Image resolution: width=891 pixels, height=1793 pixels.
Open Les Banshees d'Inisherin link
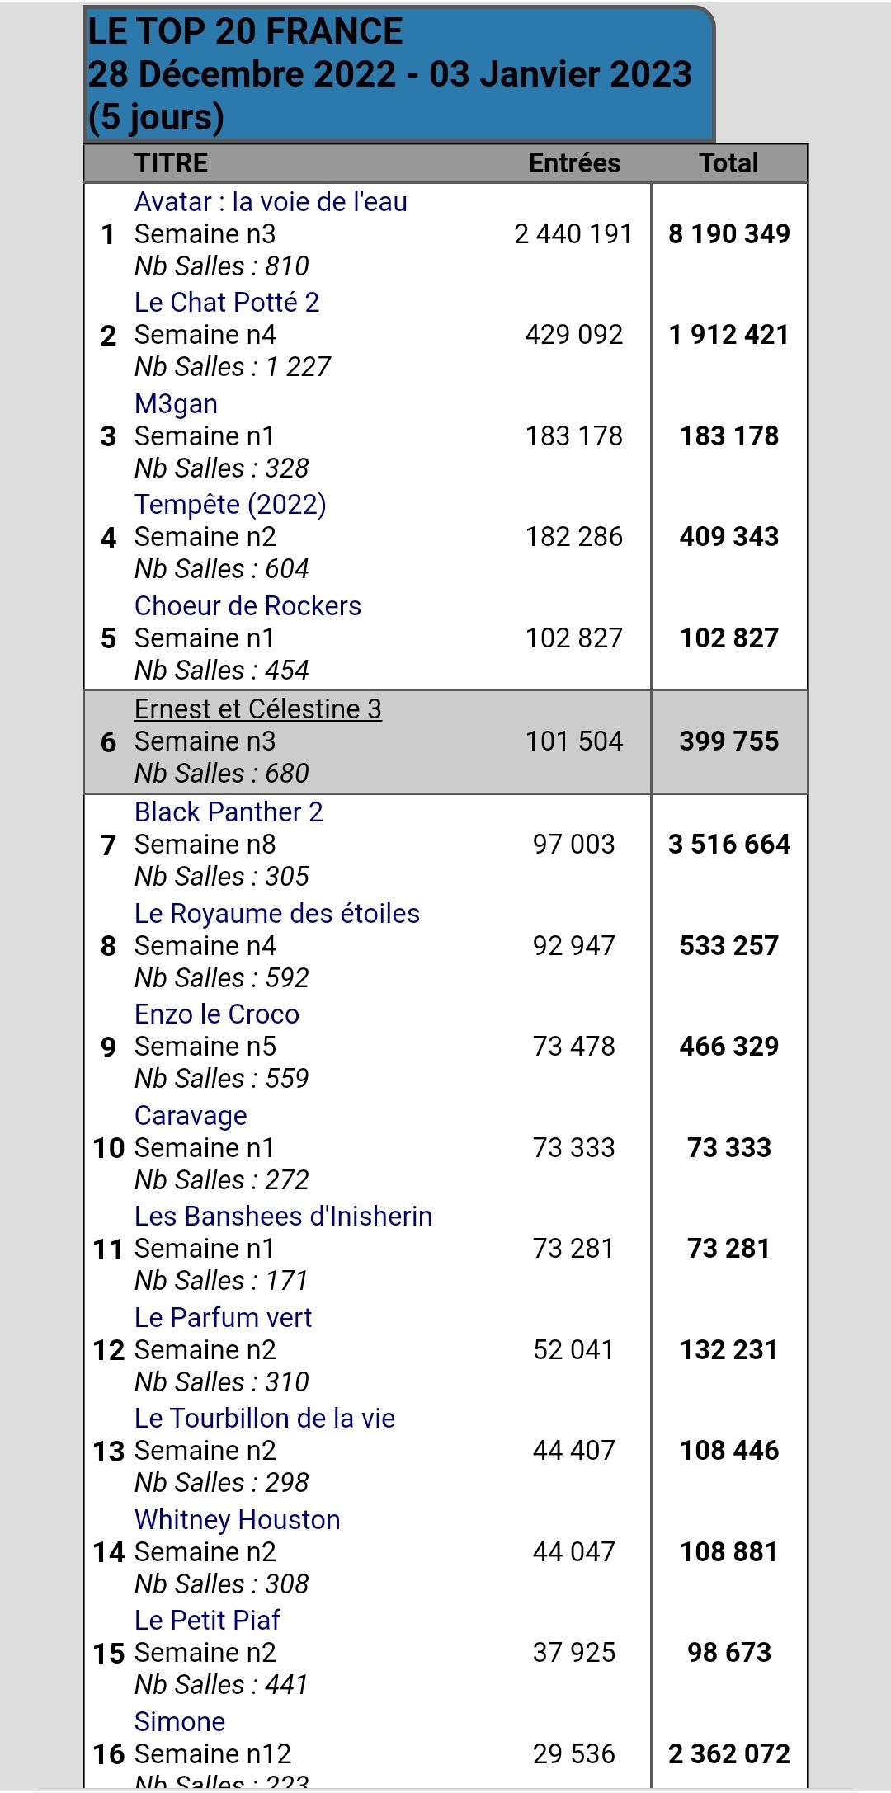[x=283, y=1217]
